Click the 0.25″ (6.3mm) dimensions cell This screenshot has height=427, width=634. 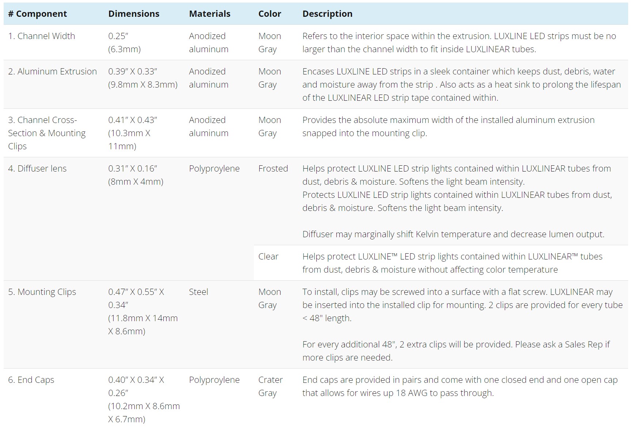point(125,43)
